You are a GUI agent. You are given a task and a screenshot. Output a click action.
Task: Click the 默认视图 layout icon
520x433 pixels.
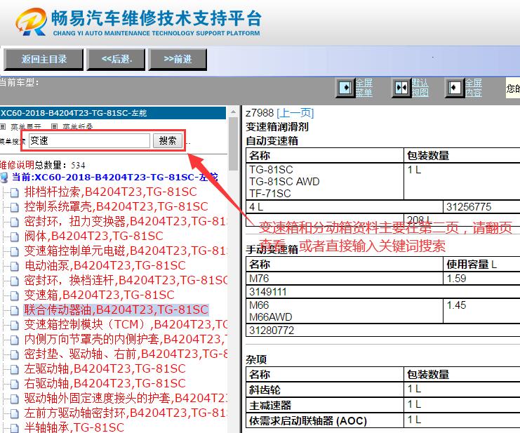pos(401,88)
